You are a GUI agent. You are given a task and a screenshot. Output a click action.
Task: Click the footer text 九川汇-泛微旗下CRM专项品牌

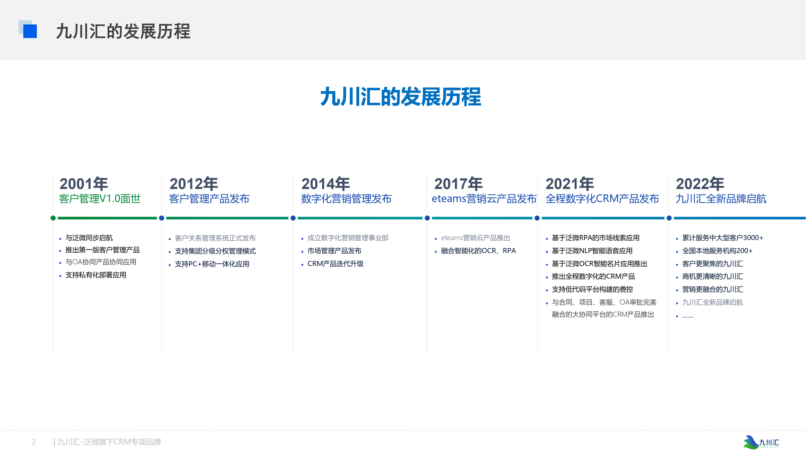coord(109,442)
